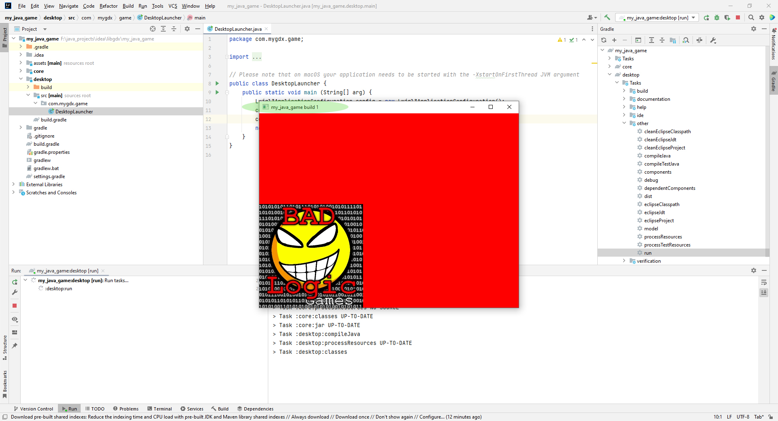The width and height of the screenshot is (778, 421).
Task: Start debugging with the bug icon
Action: pos(717,17)
